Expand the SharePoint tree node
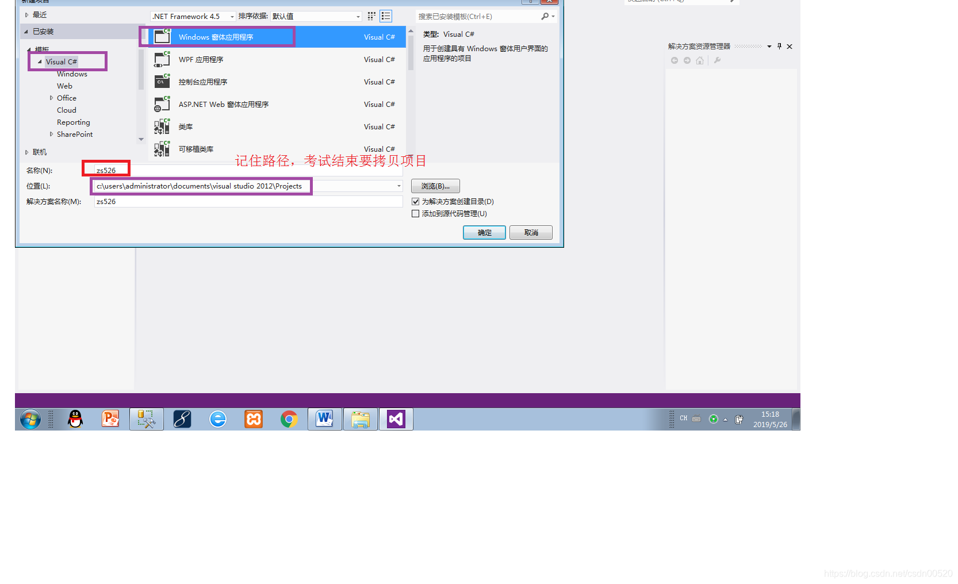The image size is (958, 584). (51, 135)
